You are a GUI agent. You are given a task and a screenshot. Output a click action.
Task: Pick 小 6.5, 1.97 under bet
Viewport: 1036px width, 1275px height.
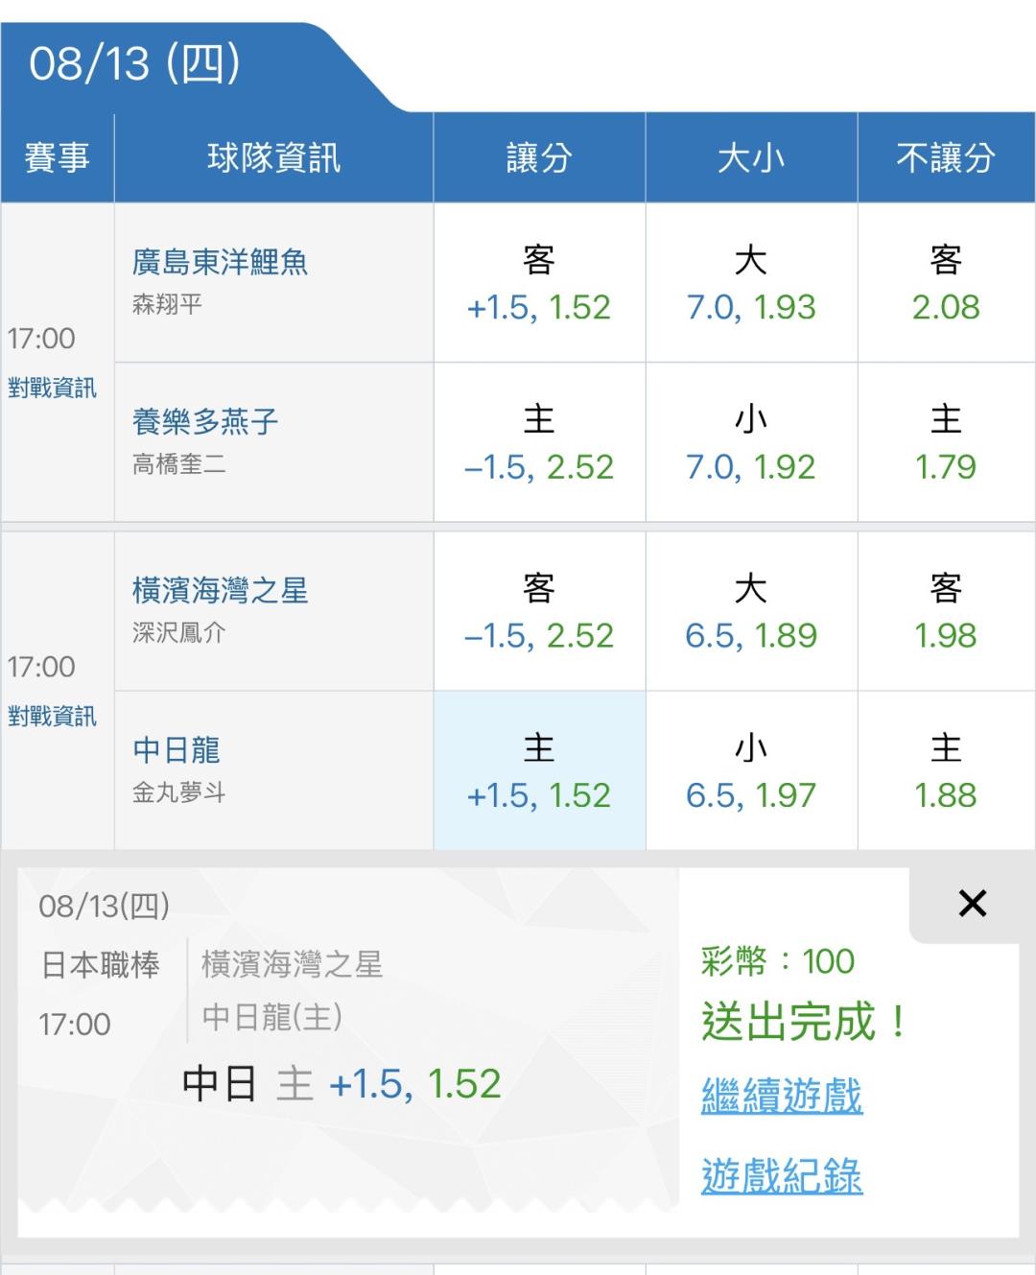(751, 770)
